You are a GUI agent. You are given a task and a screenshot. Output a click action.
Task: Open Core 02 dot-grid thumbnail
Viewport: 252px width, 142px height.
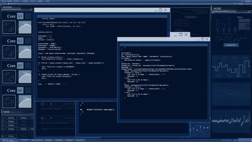click(9, 52)
